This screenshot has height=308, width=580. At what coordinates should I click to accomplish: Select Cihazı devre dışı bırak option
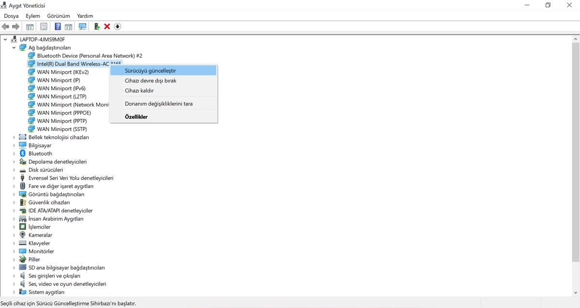tap(150, 80)
